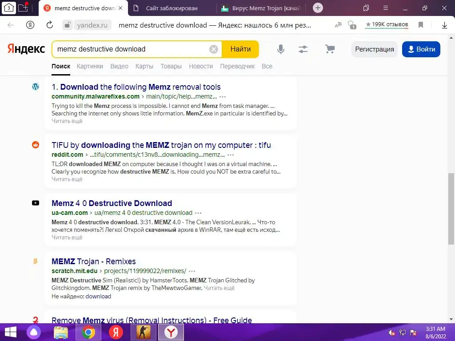Bookmark this page
This screenshot has height=341, width=455.
click(x=421, y=25)
